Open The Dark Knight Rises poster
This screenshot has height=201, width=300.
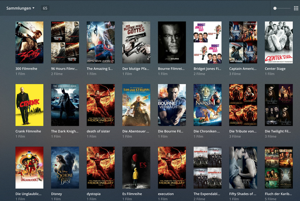(65, 105)
